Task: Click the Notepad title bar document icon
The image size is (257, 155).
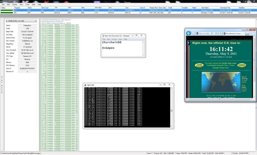Action: coord(103,36)
